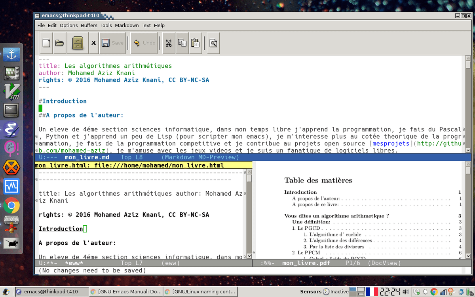Open the File menu
Viewport: 475px width, 297px height.
[x=41, y=25]
